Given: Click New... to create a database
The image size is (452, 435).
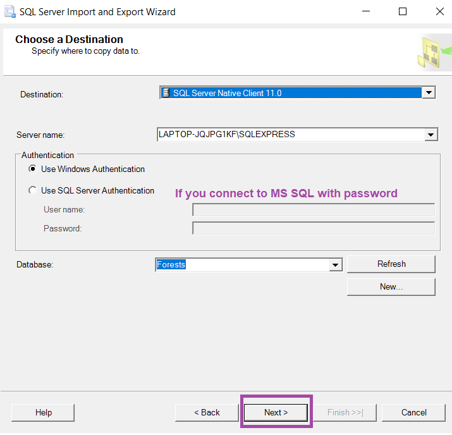Looking at the screenshot, I should 391,287.
